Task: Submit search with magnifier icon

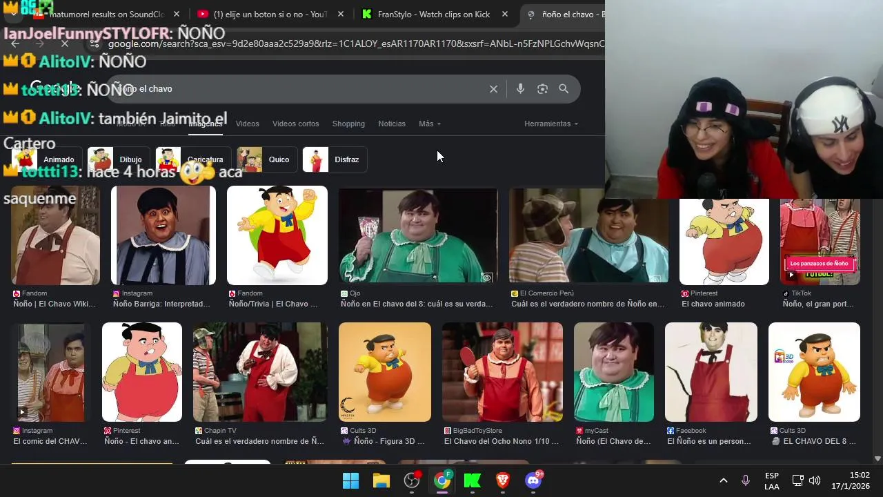Action: pyautogui.click(x=564, y=89)
